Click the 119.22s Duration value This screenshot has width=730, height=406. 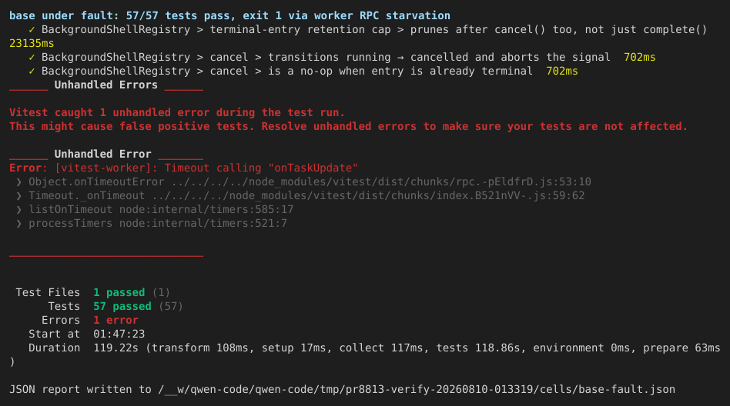(x=116, y=348)
